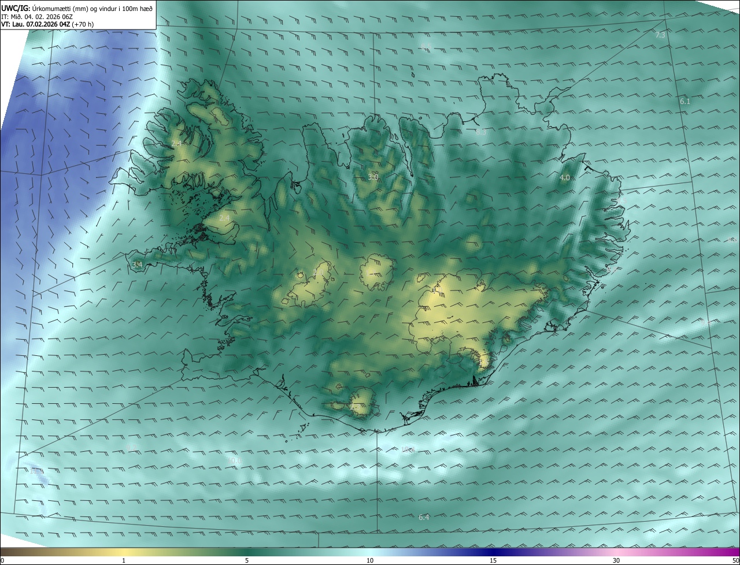Click the 6.1 value label on the map
Screen dimensions: 740x565
coord(684,102)
